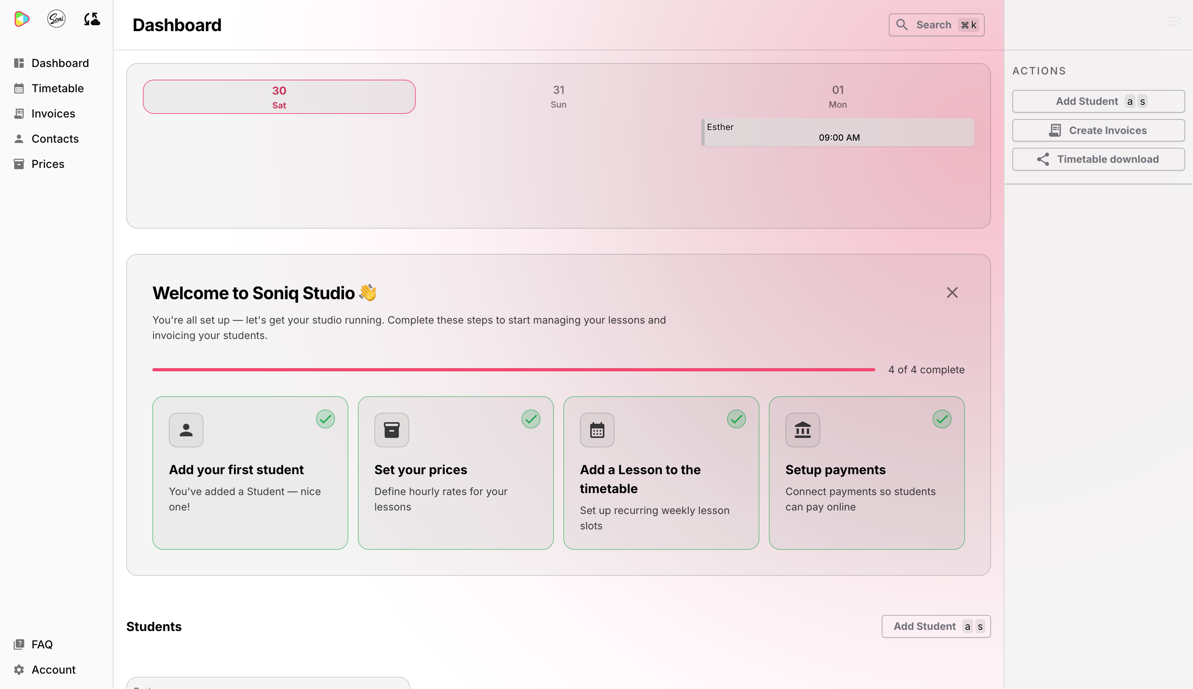Click the Create Invoices button
1193x689 pixels.
(x=1098, y=130)
